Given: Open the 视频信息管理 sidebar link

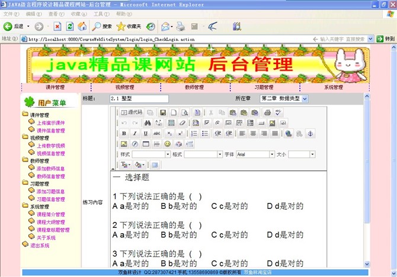Looking at the screenshot, I should click(x=50, y=153).
